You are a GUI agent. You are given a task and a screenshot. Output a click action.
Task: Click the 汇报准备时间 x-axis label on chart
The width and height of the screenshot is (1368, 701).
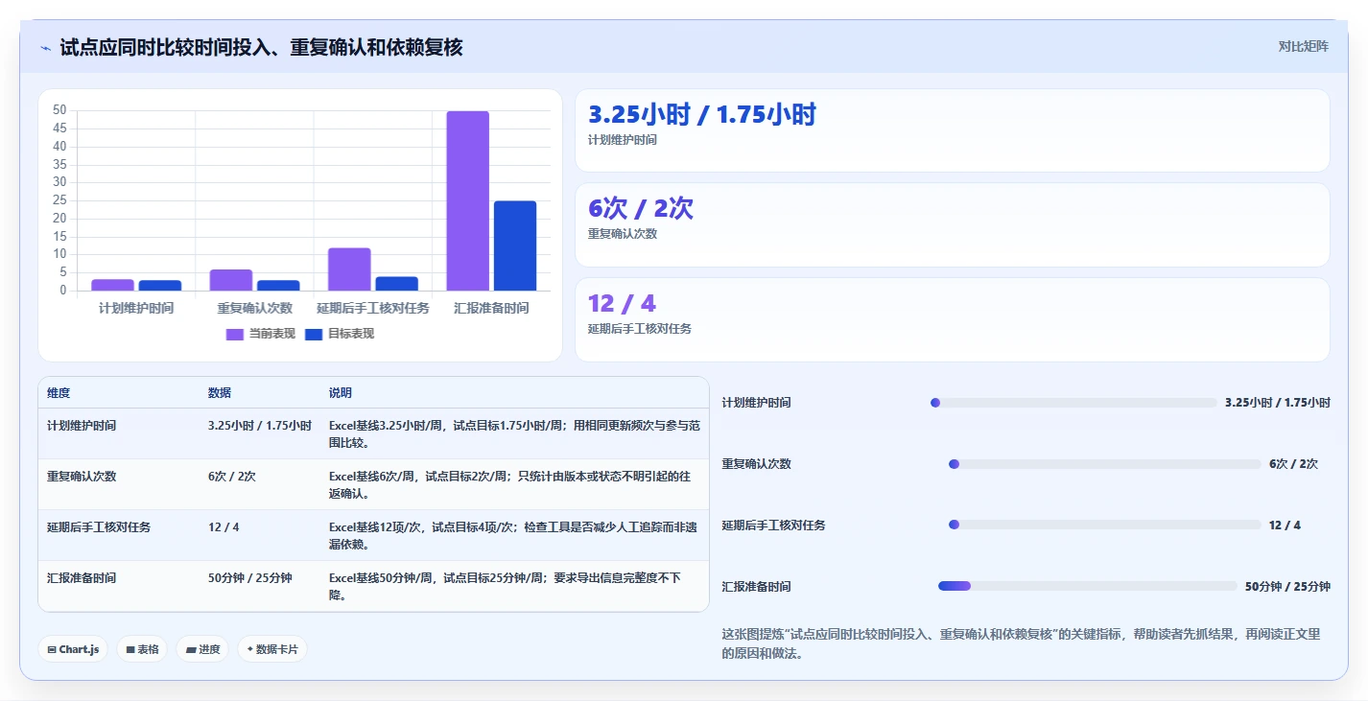491,308
